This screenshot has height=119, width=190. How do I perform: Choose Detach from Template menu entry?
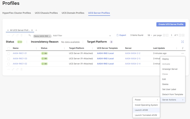(173, 94)
